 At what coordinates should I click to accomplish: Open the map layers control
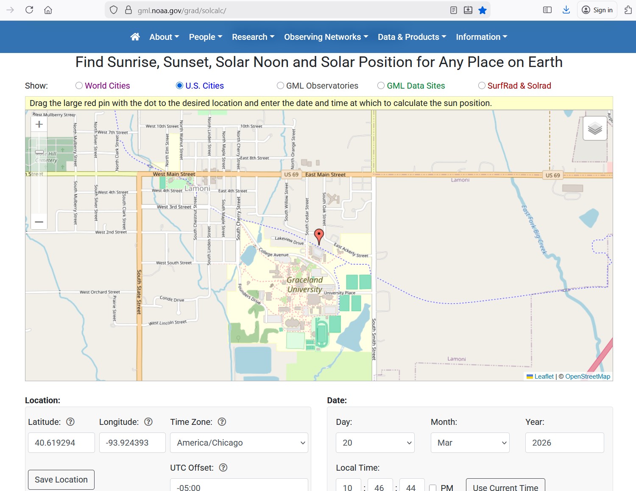point(595,128)
